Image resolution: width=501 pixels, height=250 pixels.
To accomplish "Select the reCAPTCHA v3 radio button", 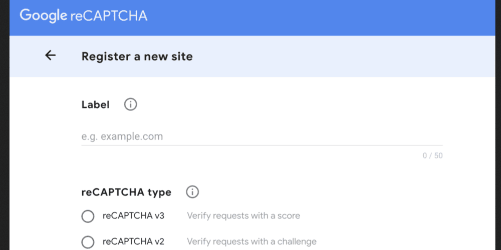I will point(88,216).
